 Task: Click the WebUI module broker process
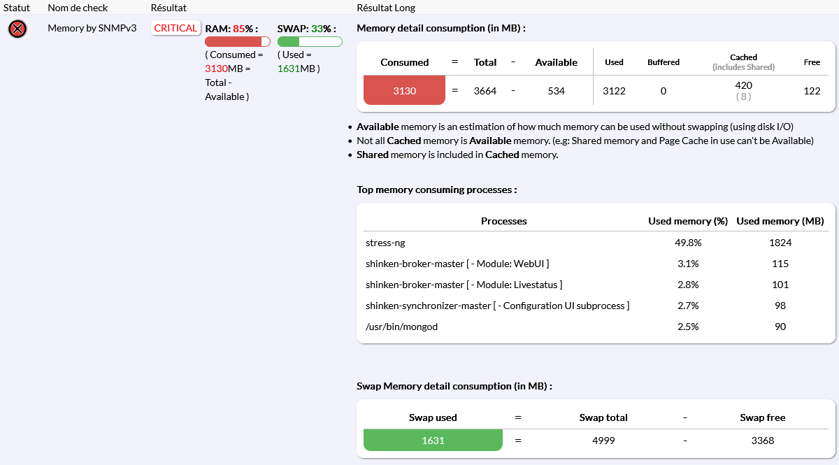pos(457,264)
